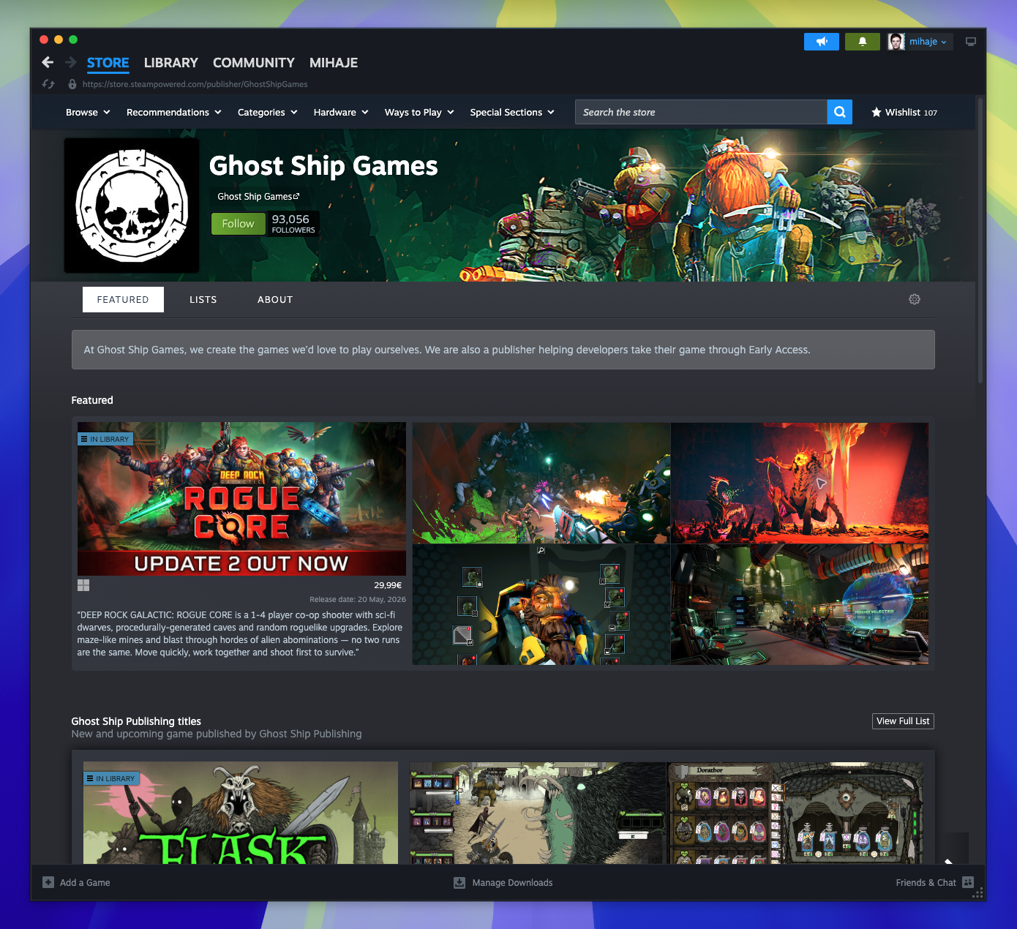Go back with the left arrow
The image size is (1017, 929).
[48, 62]
